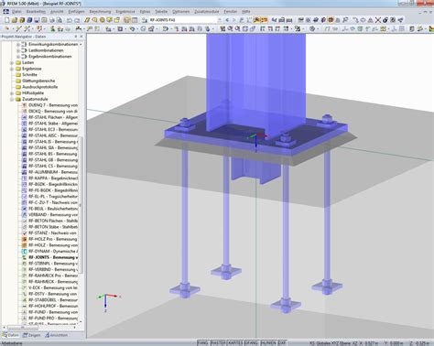Expand Einwirkungskombinationen tree node
434x346 pixels.
point(18,45)
